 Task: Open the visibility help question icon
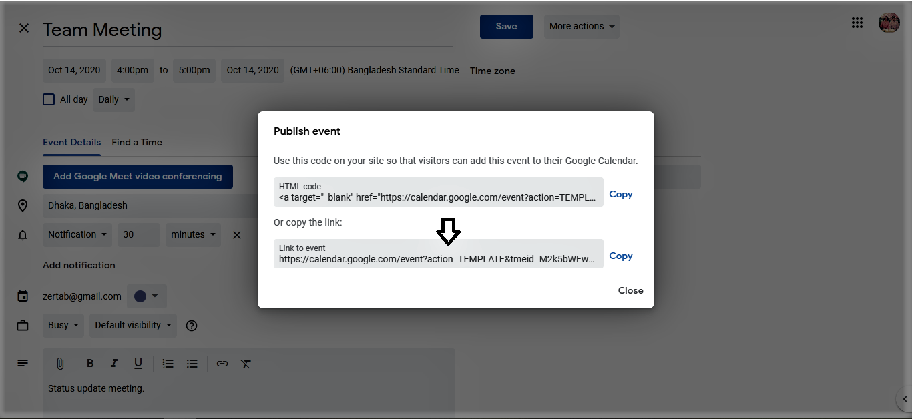[192, 326]
